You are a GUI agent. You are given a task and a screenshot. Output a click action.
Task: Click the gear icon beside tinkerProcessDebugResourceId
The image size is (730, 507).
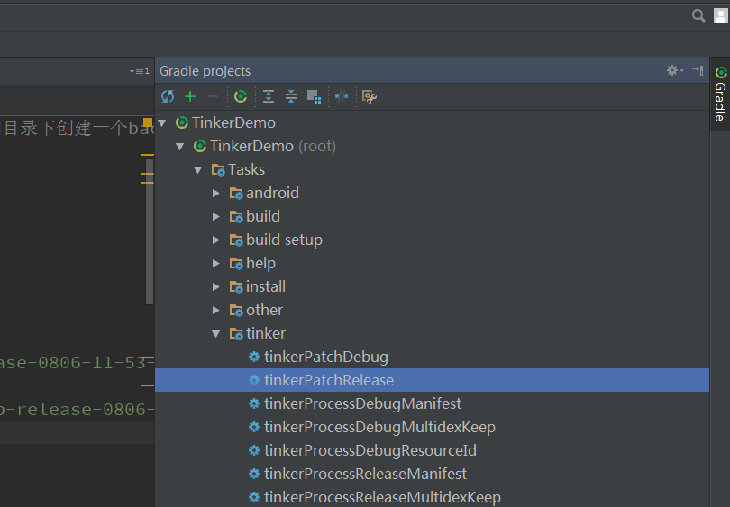(x=254, y=450)
